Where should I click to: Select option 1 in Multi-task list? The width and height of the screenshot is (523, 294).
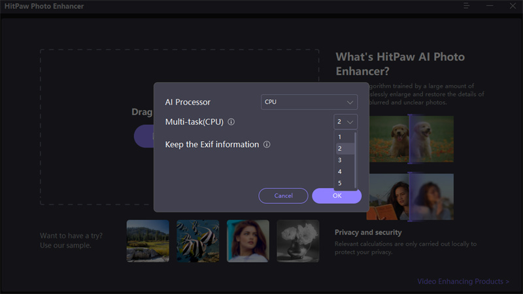click(x=345, y=137)
